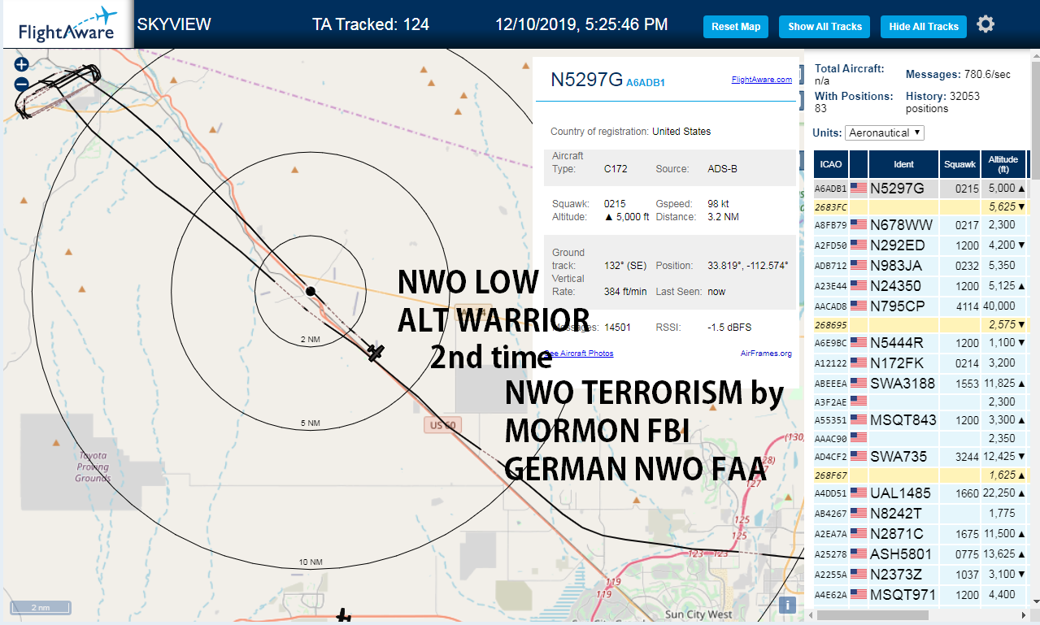Sort table by Altitude column

[1003, 164]
